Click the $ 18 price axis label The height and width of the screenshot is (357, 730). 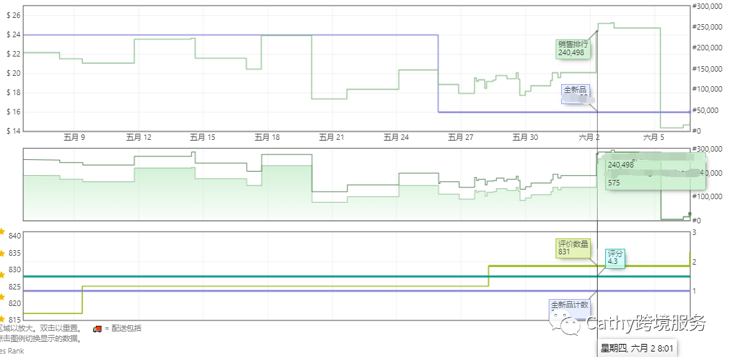click(x=14, y=92)
